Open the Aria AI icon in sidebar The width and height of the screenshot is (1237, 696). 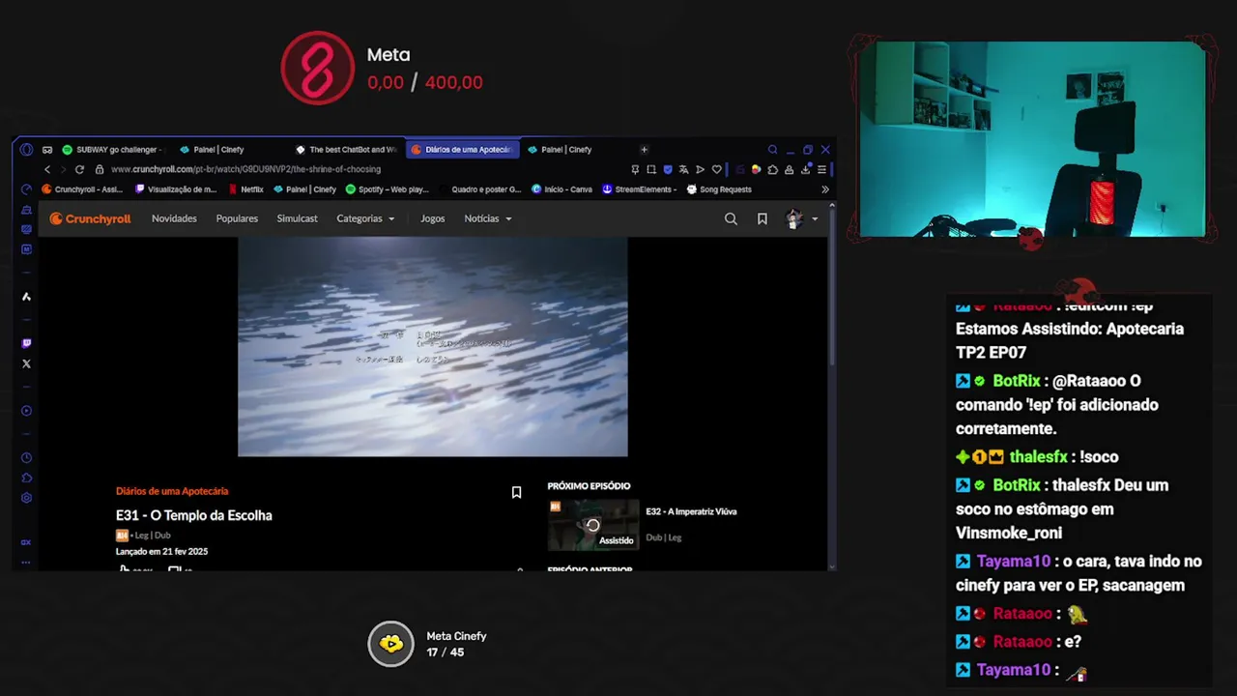(26, 297)
